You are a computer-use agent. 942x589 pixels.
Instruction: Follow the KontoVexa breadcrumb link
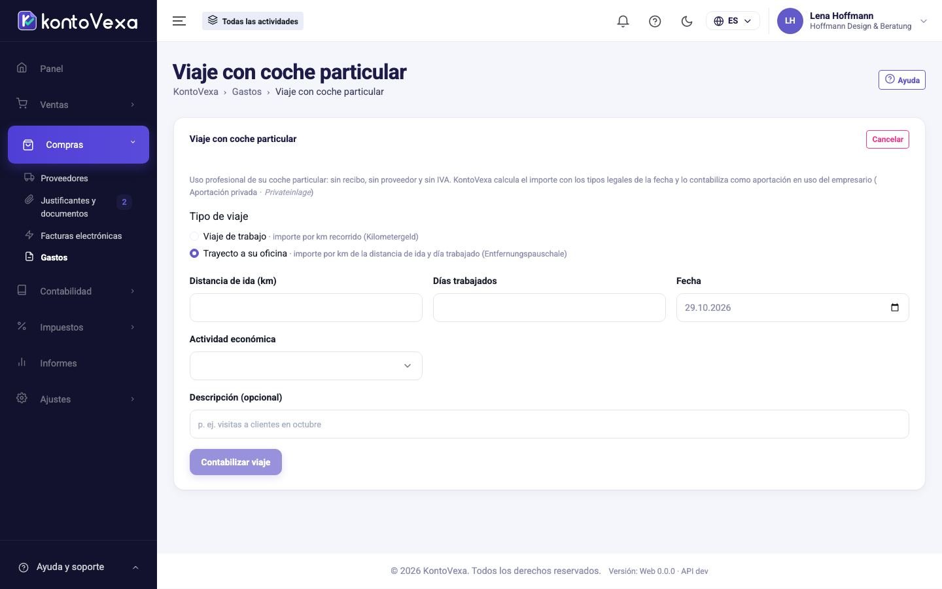[196, 92]
